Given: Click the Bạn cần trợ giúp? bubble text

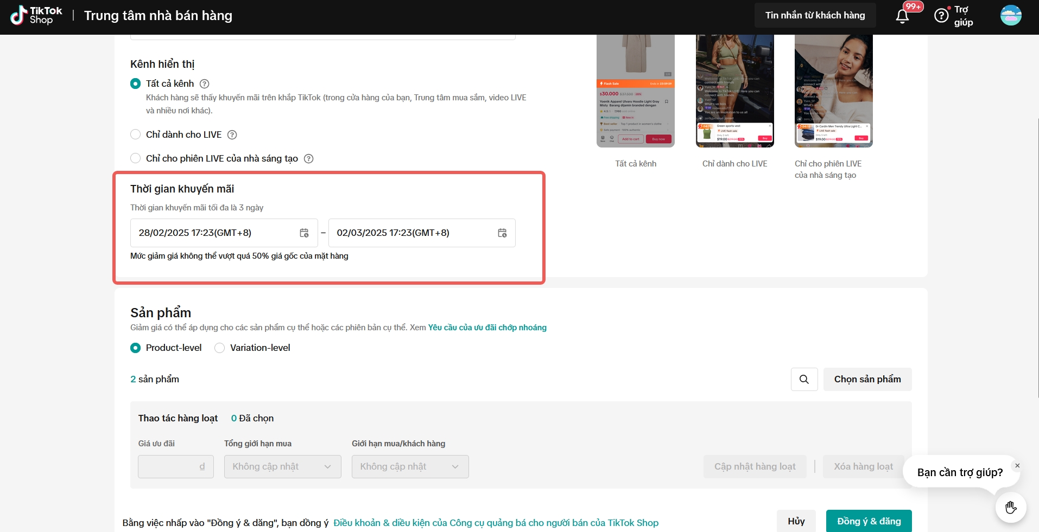Looking at the screenshot, I should pyautogui.click(x=960, y=472).
